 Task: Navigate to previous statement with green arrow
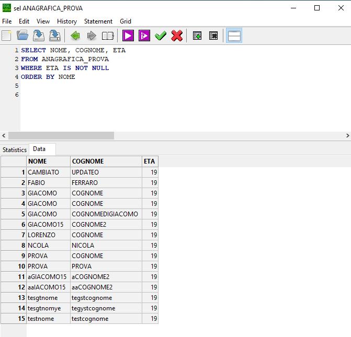coord(75,36)
